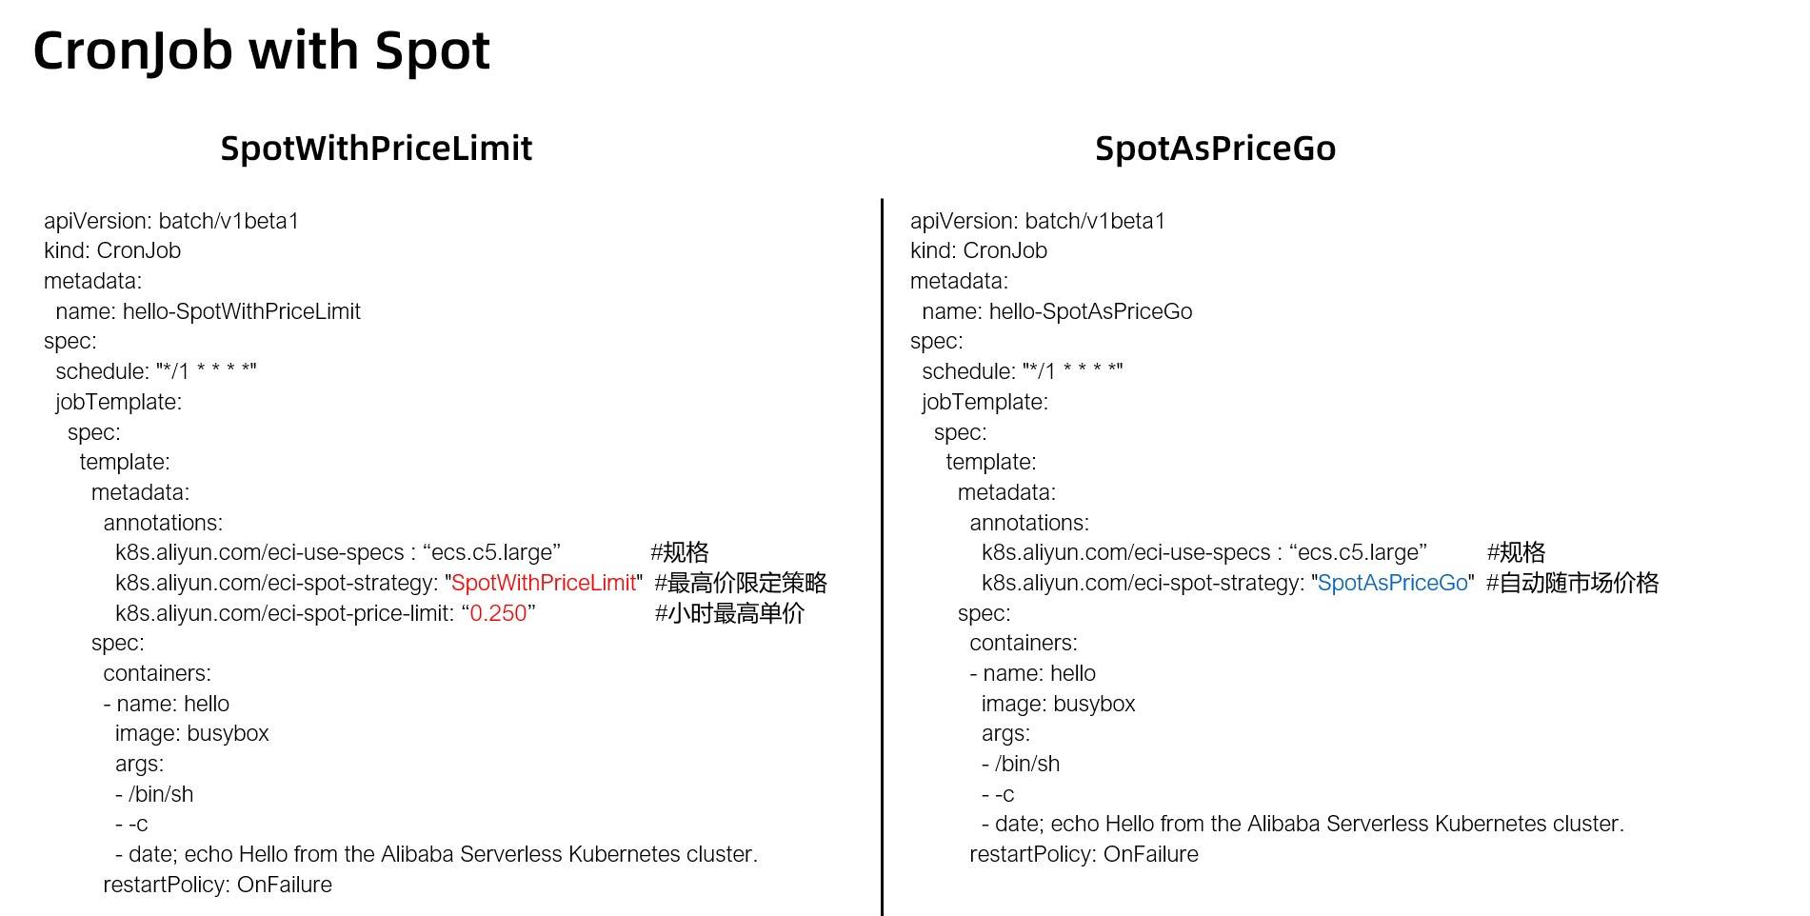Click the "#自动随市场价格" comment
The width and height of the screenshot is (1810, 916).
tap(1572, 583)
